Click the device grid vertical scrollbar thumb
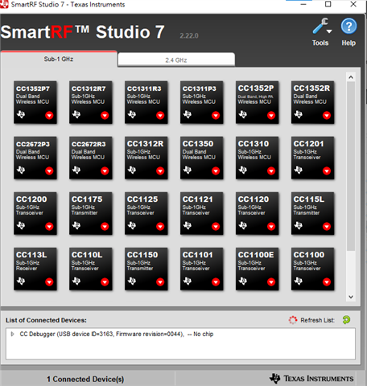This screenshot has width=367, height=386. [351, 166]
